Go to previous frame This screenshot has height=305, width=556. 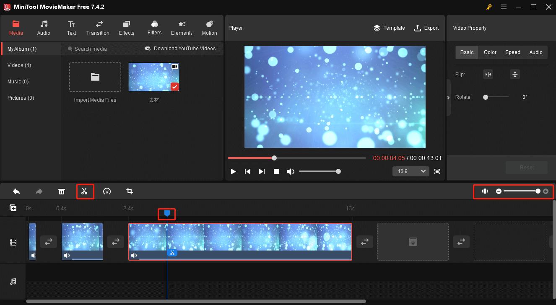point(248,171)
